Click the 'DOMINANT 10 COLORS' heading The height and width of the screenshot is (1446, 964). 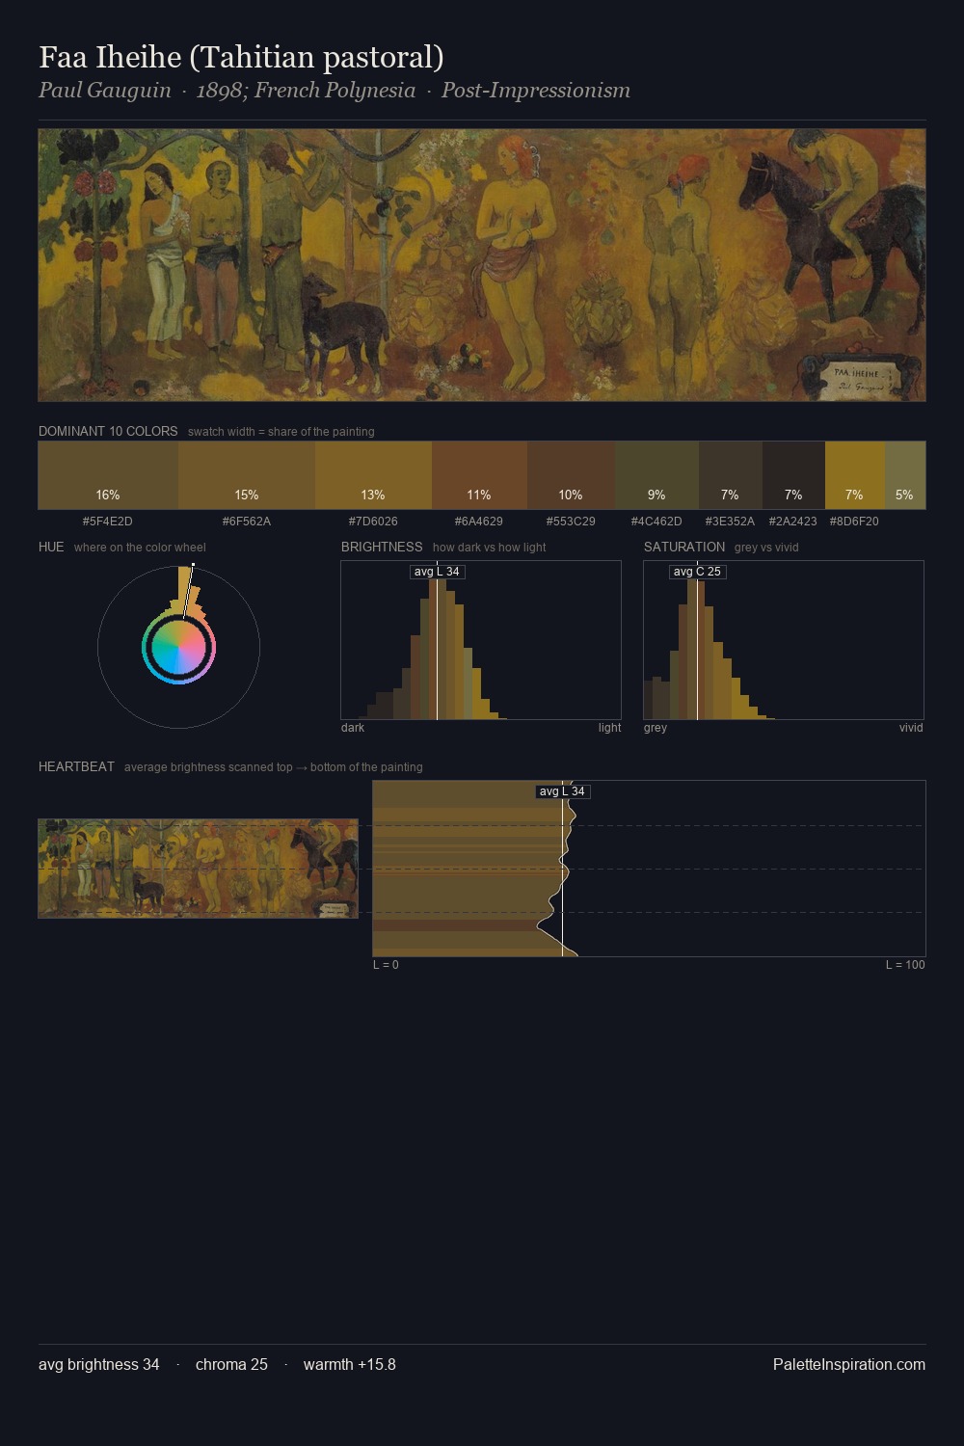[108, 431]
